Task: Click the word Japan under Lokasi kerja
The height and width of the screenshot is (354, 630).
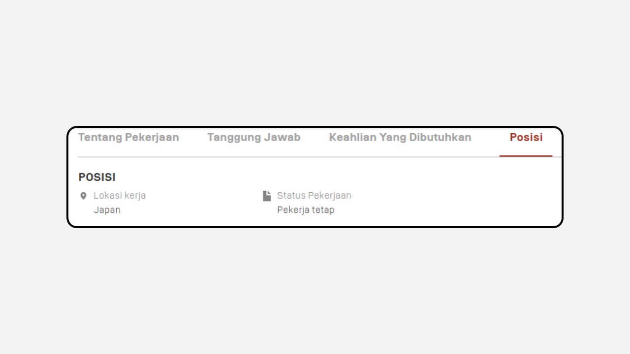Action: [x=107, y=210]
